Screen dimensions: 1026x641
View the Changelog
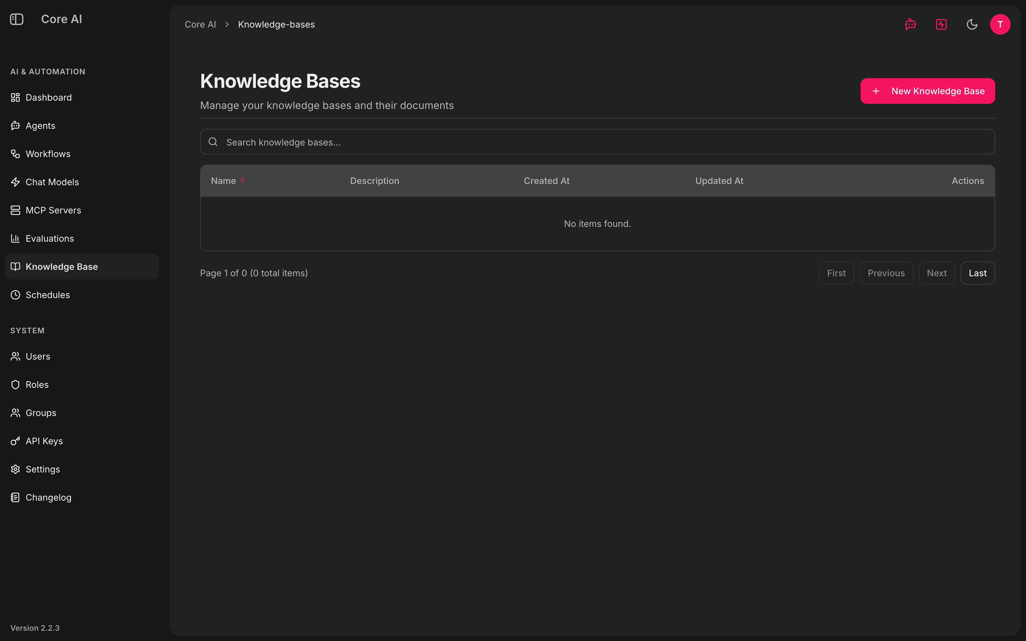tap(82, 497)
